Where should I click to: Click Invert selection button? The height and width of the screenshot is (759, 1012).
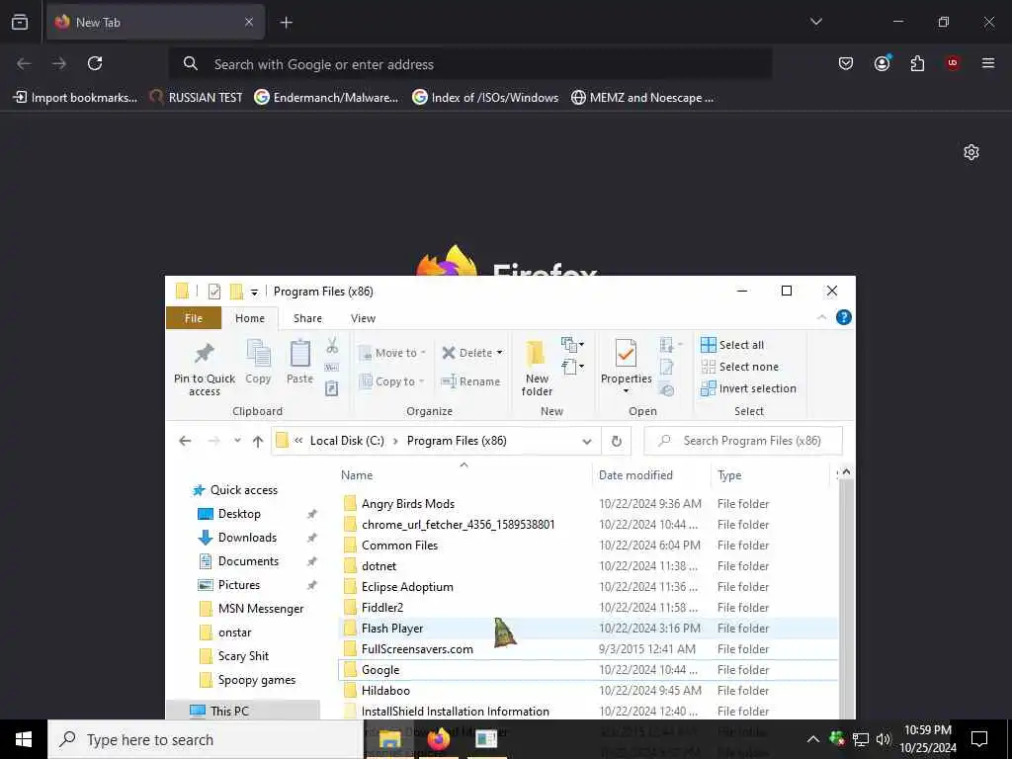749,388
